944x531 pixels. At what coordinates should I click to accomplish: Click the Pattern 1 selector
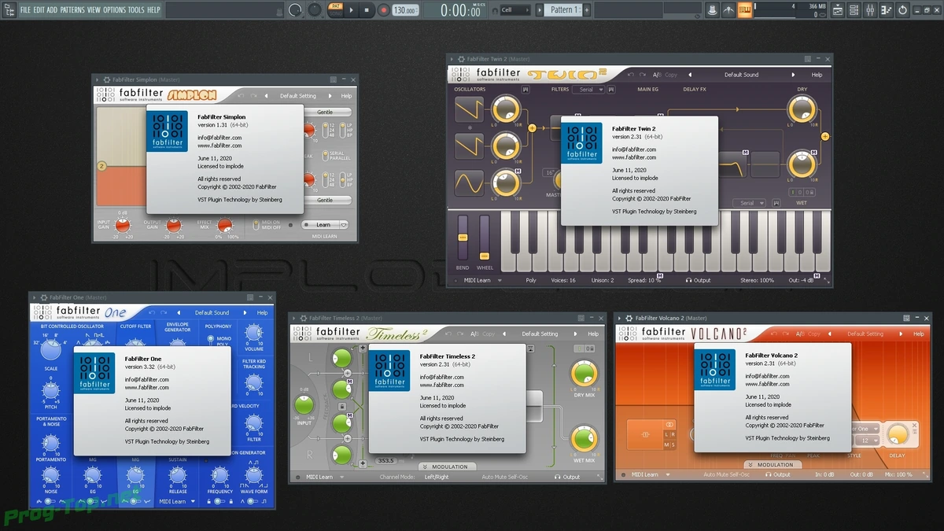click(562, 10)
